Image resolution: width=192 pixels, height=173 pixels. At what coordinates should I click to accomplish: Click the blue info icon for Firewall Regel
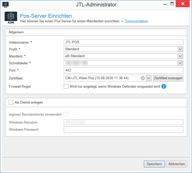click(164, 86)
